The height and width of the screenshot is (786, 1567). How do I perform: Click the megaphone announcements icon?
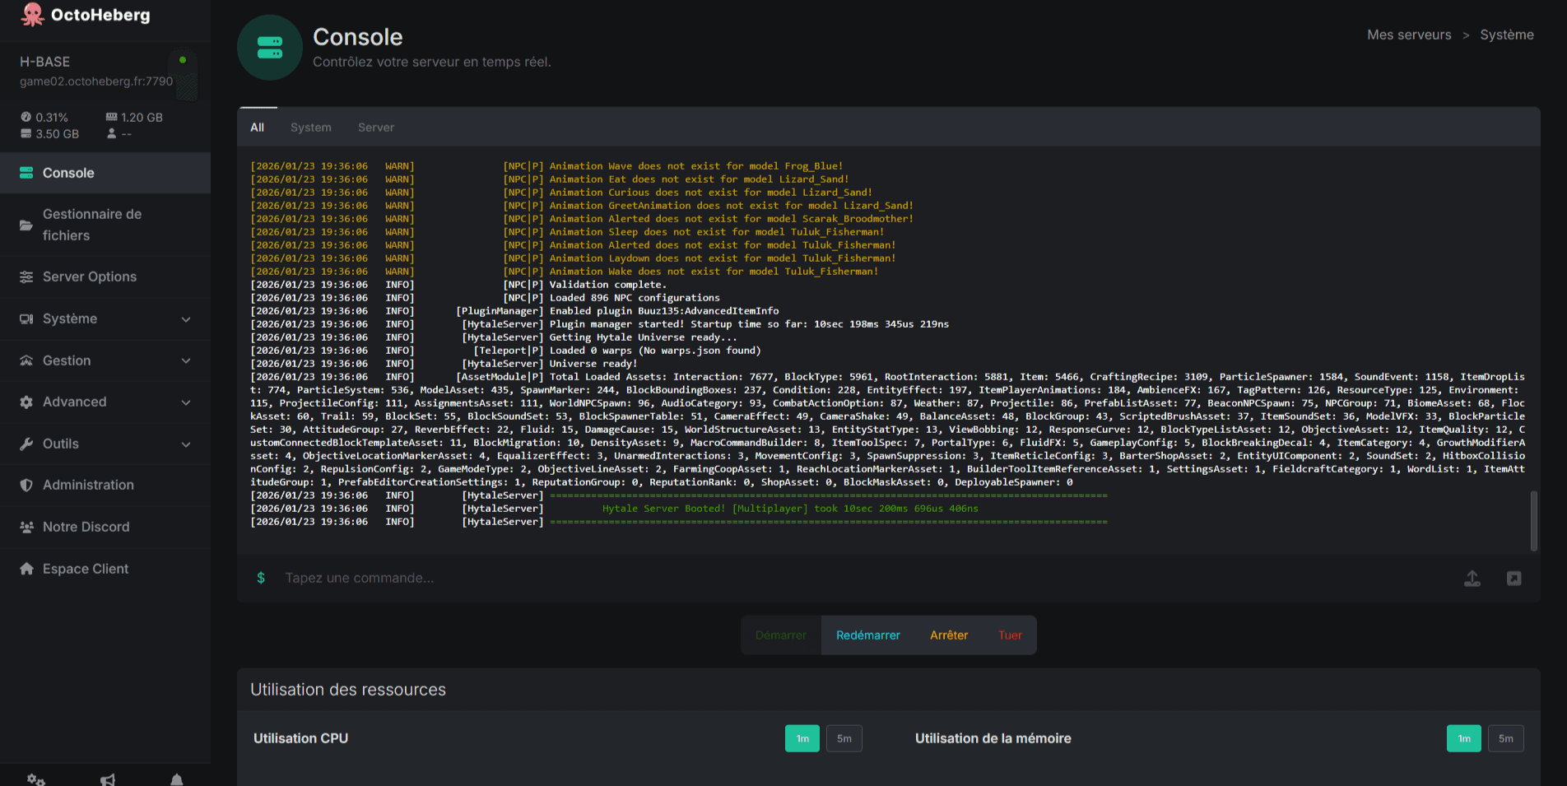(x=108, y=779)
